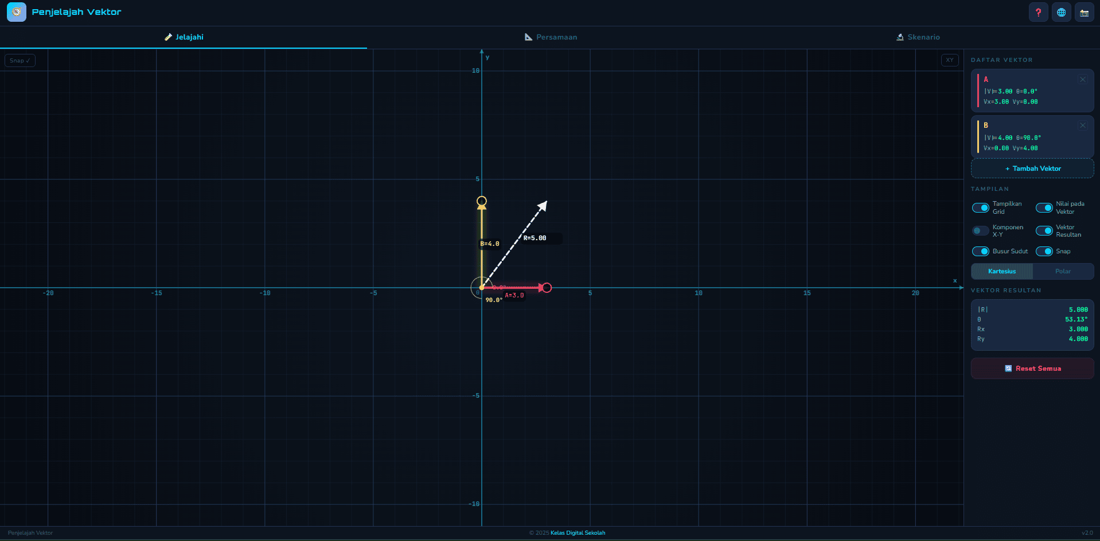Remove vector A with its X button
This screenshot has width=1100, height=541.
click(x=1083, y=80)
